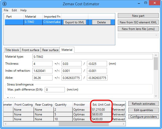Click the Index of refraction field
This screenshot has width=162, height=129.
point(42,71)
